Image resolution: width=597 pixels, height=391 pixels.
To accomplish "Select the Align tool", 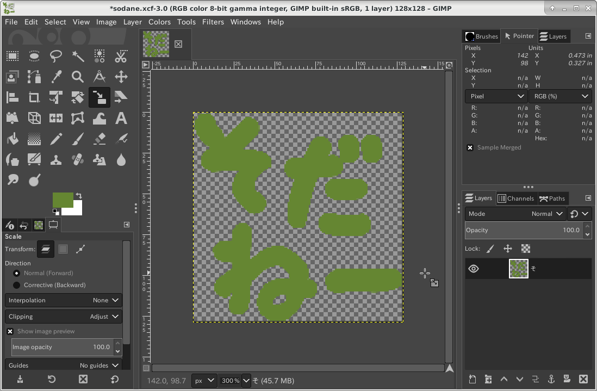I will pyautogui.click(x=12, y=97).
